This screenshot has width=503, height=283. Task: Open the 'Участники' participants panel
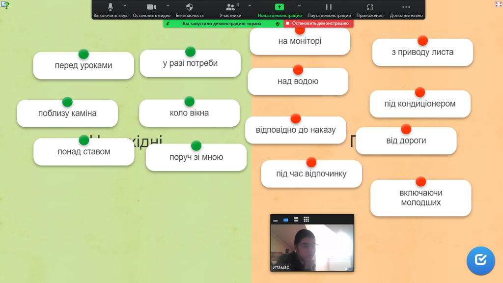[x=230, y=9]
